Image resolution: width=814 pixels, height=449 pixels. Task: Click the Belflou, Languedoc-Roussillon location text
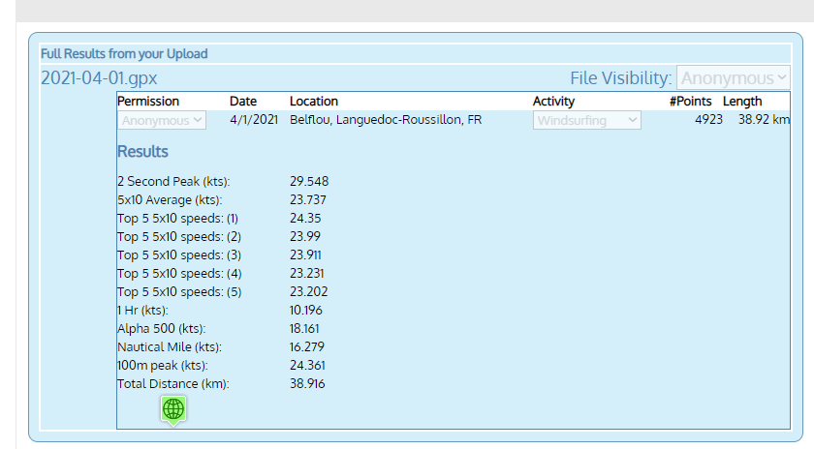point(386,120)
